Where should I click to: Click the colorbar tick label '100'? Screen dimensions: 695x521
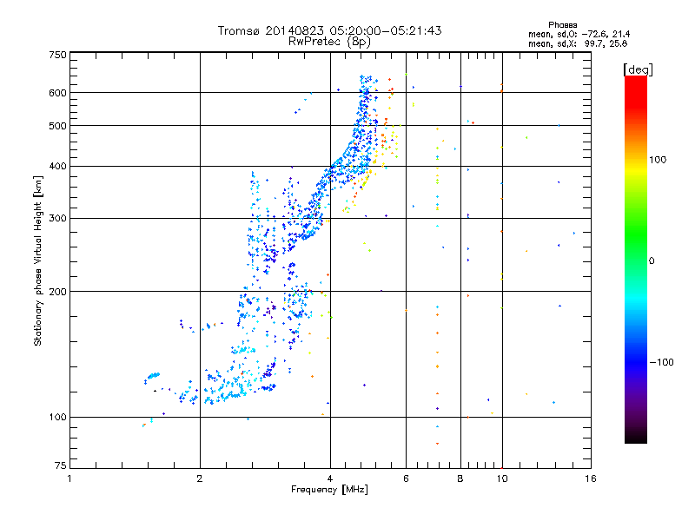coord(658,160)
